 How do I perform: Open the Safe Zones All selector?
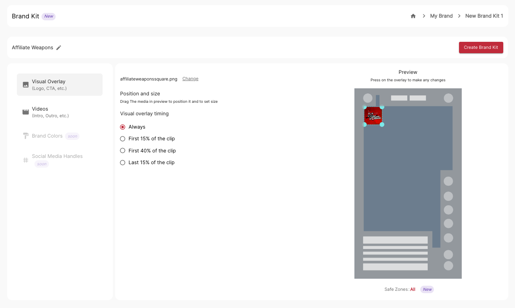coord(413,289)
